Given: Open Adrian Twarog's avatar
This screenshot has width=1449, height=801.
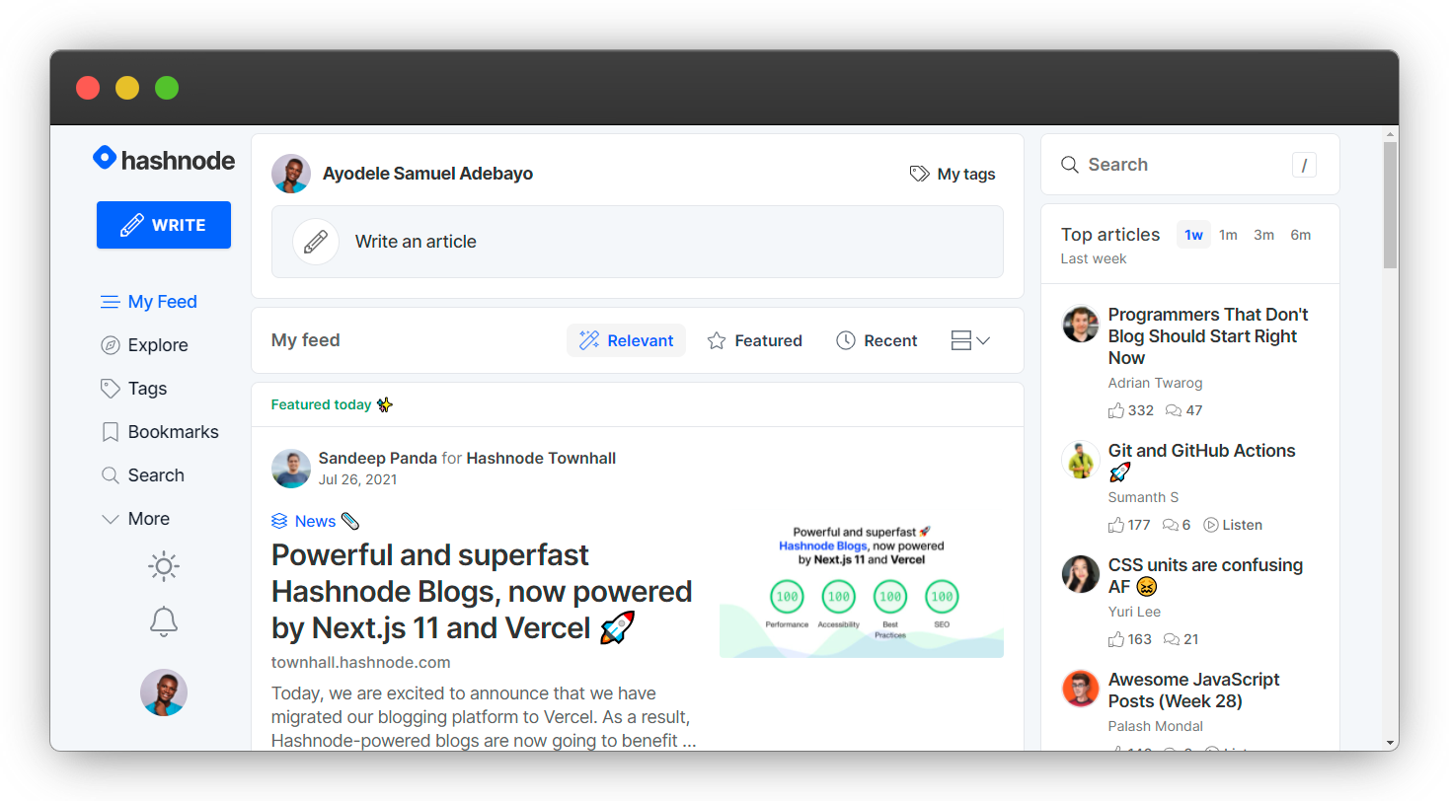Looking at the screenshot, I should click(x=1081, y=324).
